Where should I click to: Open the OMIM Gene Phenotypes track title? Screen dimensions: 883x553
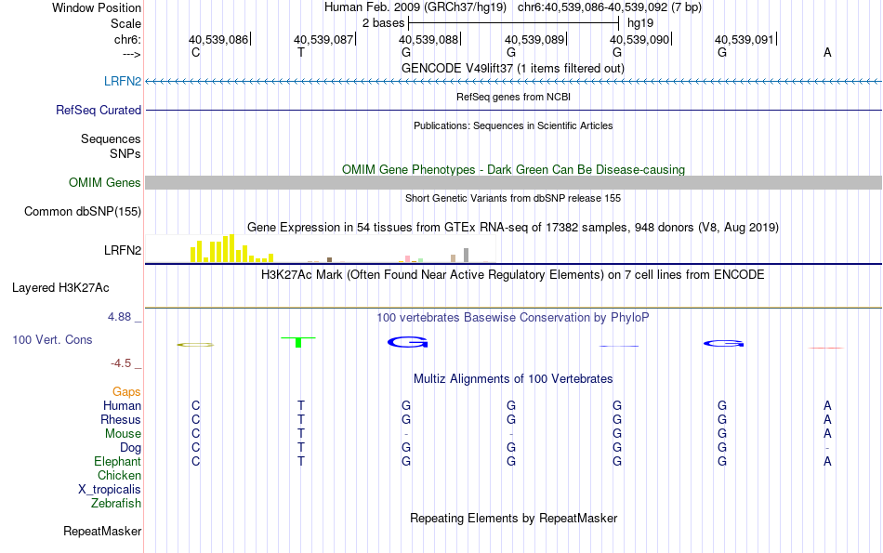(513, 169)
